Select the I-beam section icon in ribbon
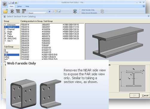150x109 pixels. coord(12,11)
